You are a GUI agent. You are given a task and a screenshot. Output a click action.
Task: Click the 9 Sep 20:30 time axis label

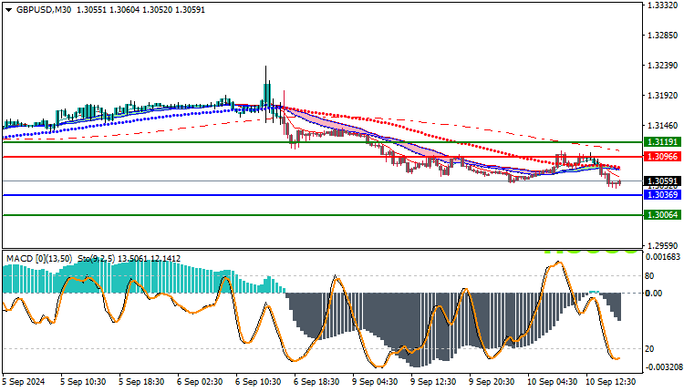tap(492, 382)
